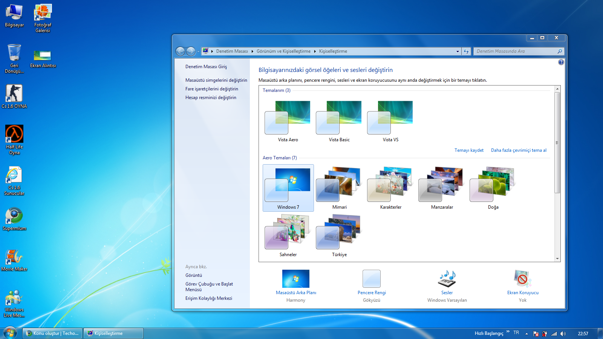Screen dimensions: 603x339
Task: Select the Geri Dönüşüm recycle bin icon
Action: [x=14, y=58]
